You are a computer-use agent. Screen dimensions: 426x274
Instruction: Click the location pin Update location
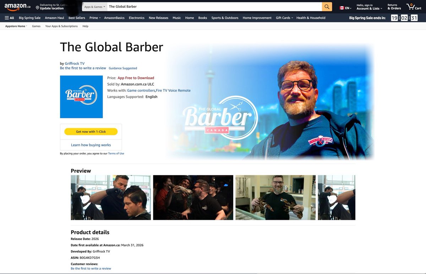pyautogui.click(x=50, y=7)
